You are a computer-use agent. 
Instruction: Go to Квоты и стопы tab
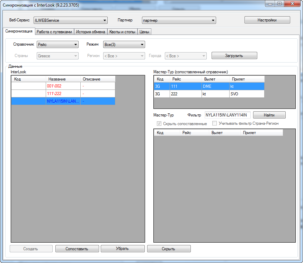122,32
